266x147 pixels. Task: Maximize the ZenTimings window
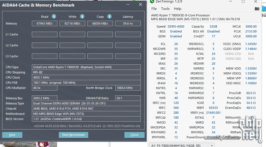pyautogui.click(x=243, y=2)
